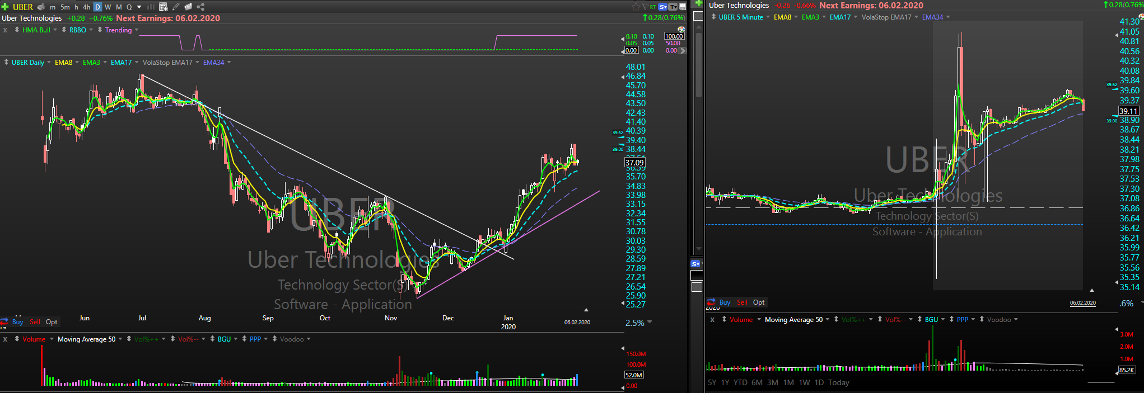Viewport: 1144px width, 393px height.
Task: Click the star favorite icon
Action: coord(636,7)
